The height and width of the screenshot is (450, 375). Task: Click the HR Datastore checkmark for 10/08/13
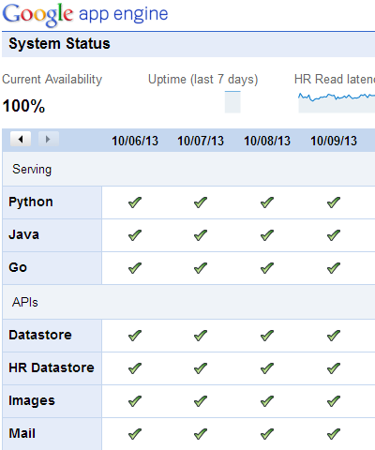267,368
